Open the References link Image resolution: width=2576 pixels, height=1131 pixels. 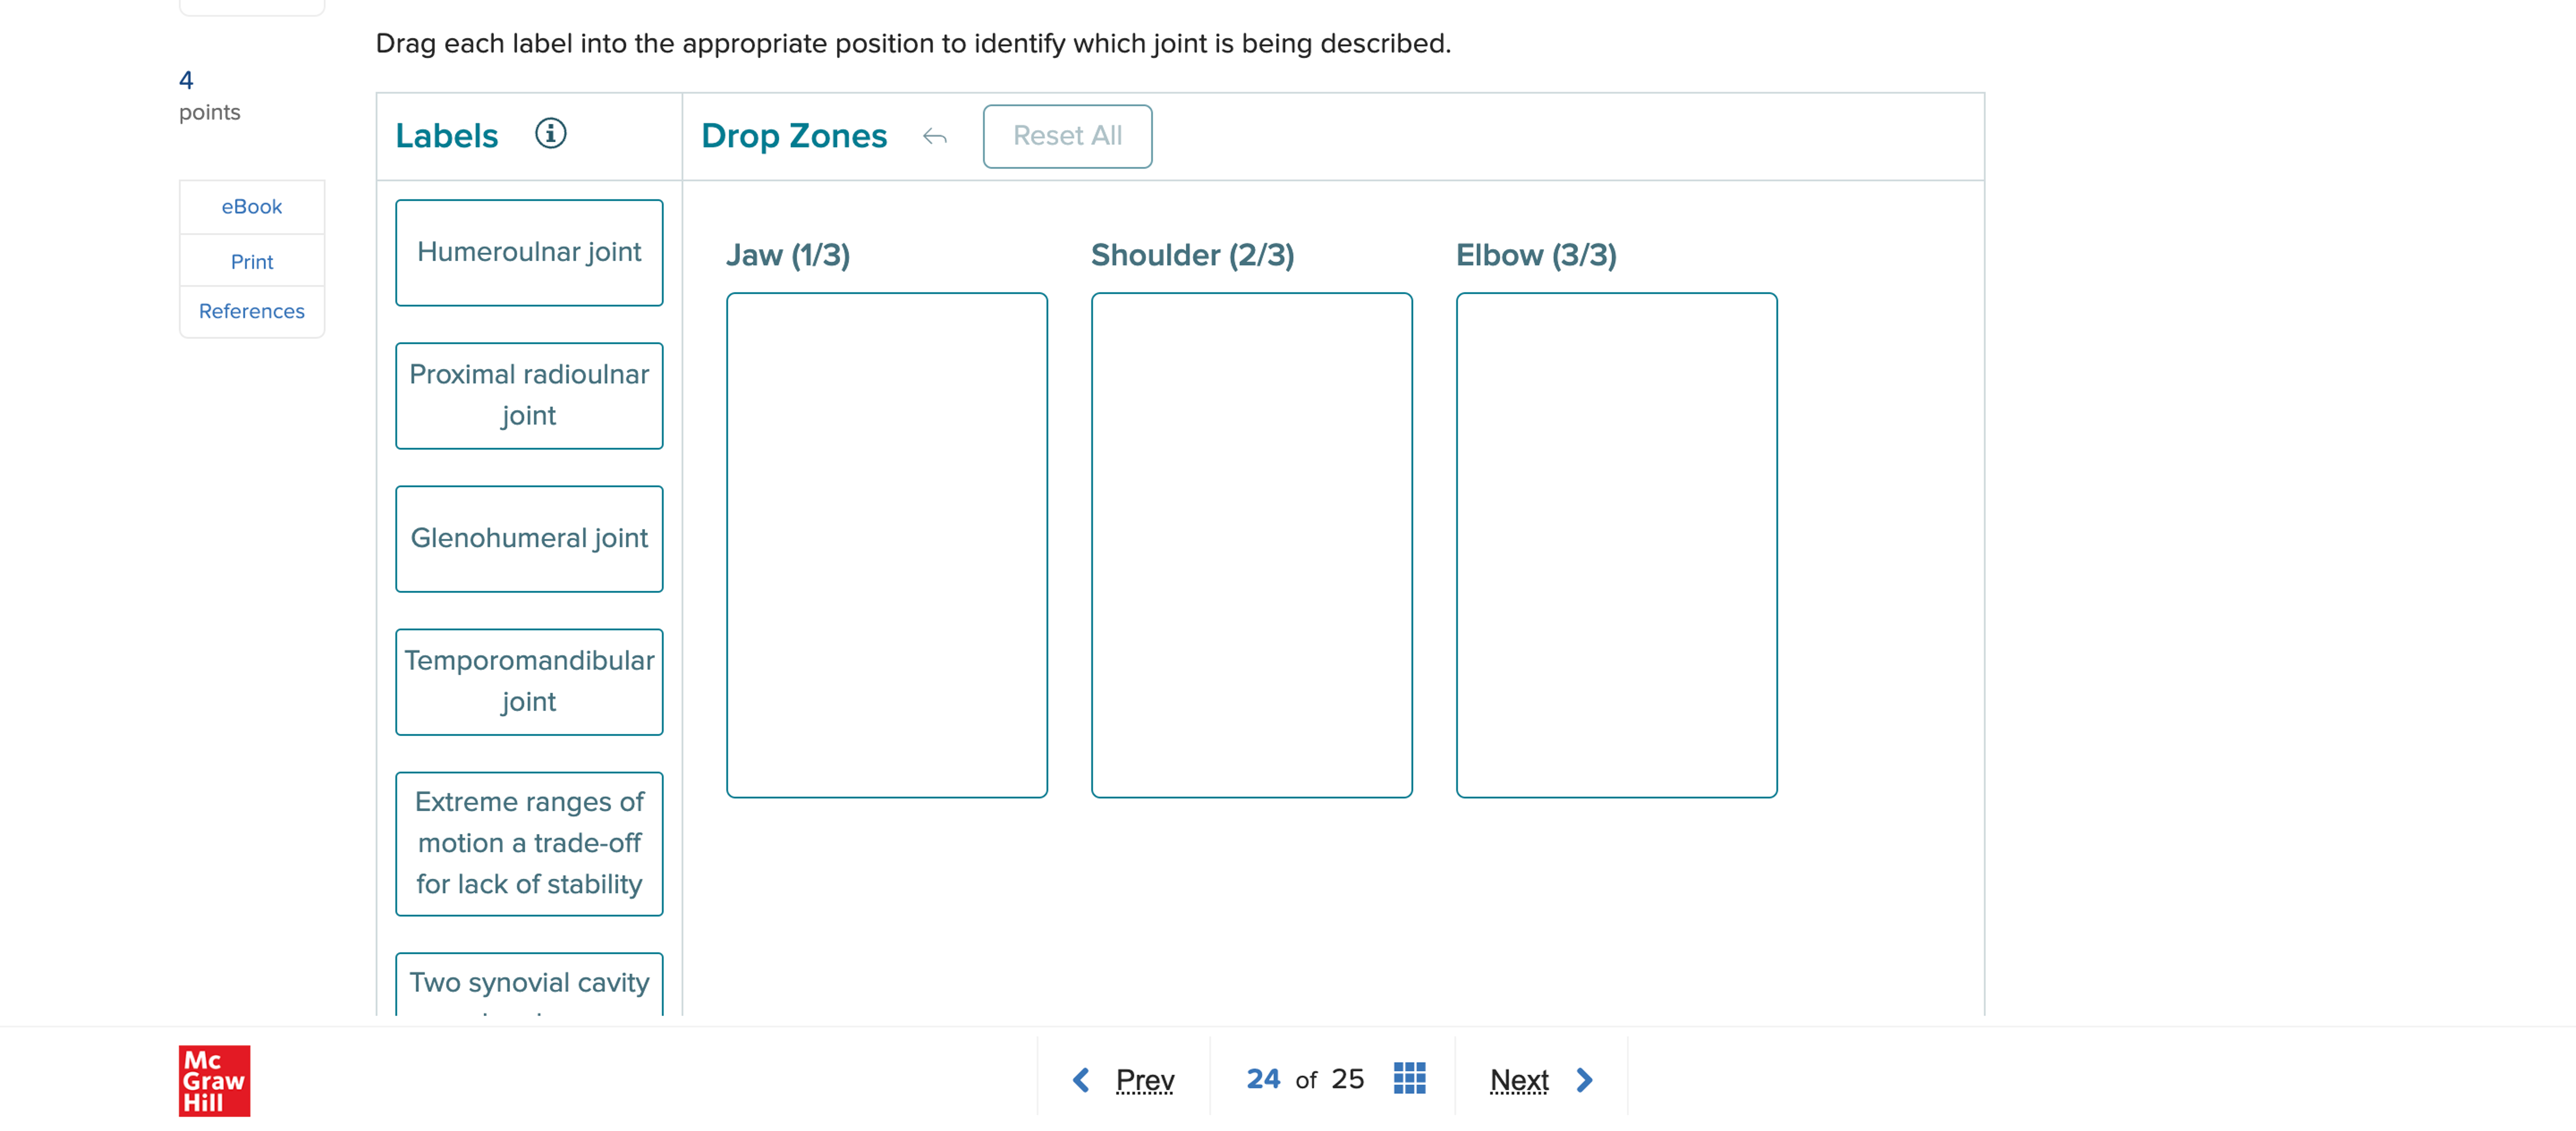pos(252,311)
